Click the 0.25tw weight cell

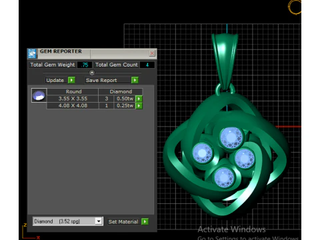(x=125, y=105)
